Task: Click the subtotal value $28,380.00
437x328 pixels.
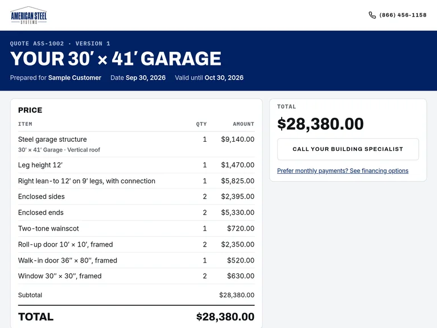Action: click(237, 295)
